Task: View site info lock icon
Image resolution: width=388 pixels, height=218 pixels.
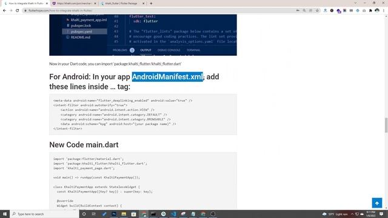Action: (25, 11)
